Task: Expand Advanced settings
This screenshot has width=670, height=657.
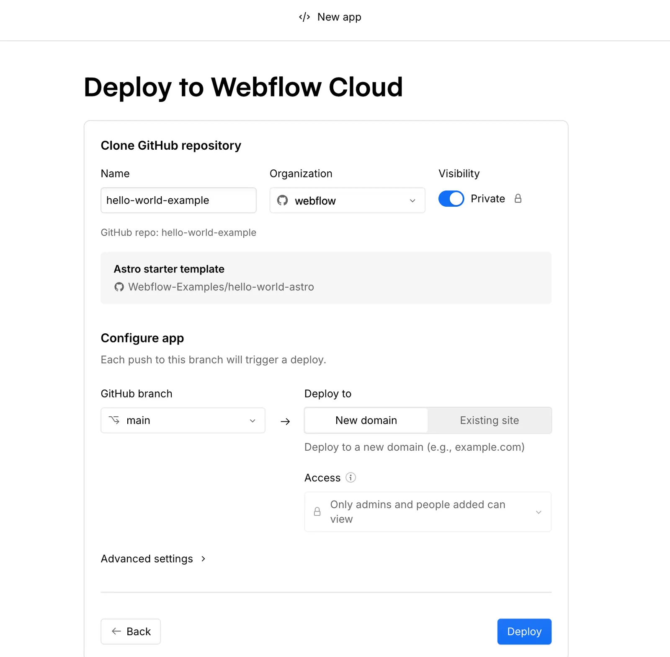Action: tap(153, 559)
